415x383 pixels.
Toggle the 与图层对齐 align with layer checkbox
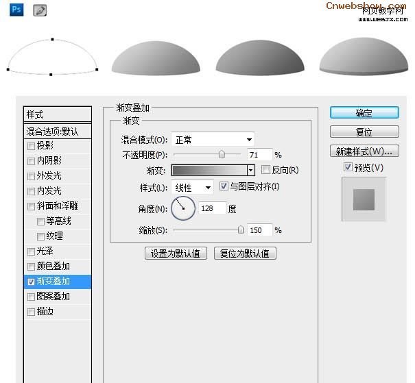pos(224,186)
